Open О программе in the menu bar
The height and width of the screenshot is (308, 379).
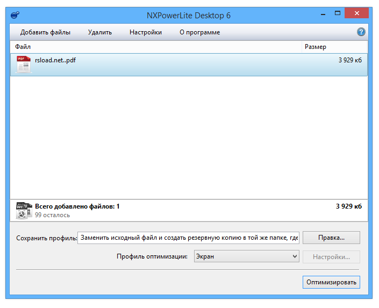199,32
